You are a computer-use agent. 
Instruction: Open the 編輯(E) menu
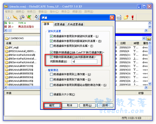pyautogui.click(x=20, y=12)
